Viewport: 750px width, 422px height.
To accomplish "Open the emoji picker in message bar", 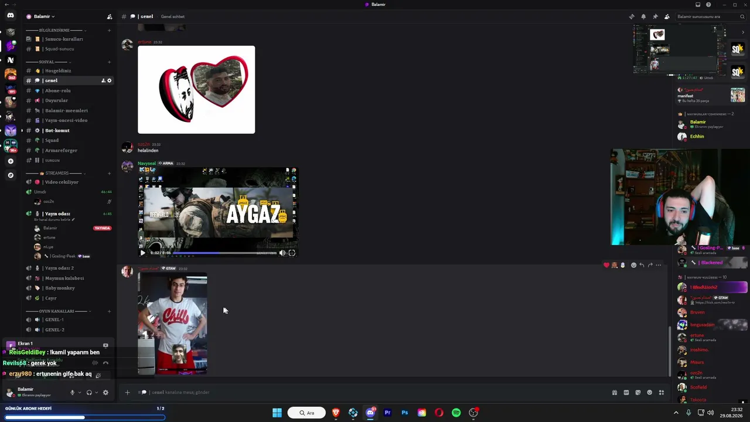I will tap(650, 393).
